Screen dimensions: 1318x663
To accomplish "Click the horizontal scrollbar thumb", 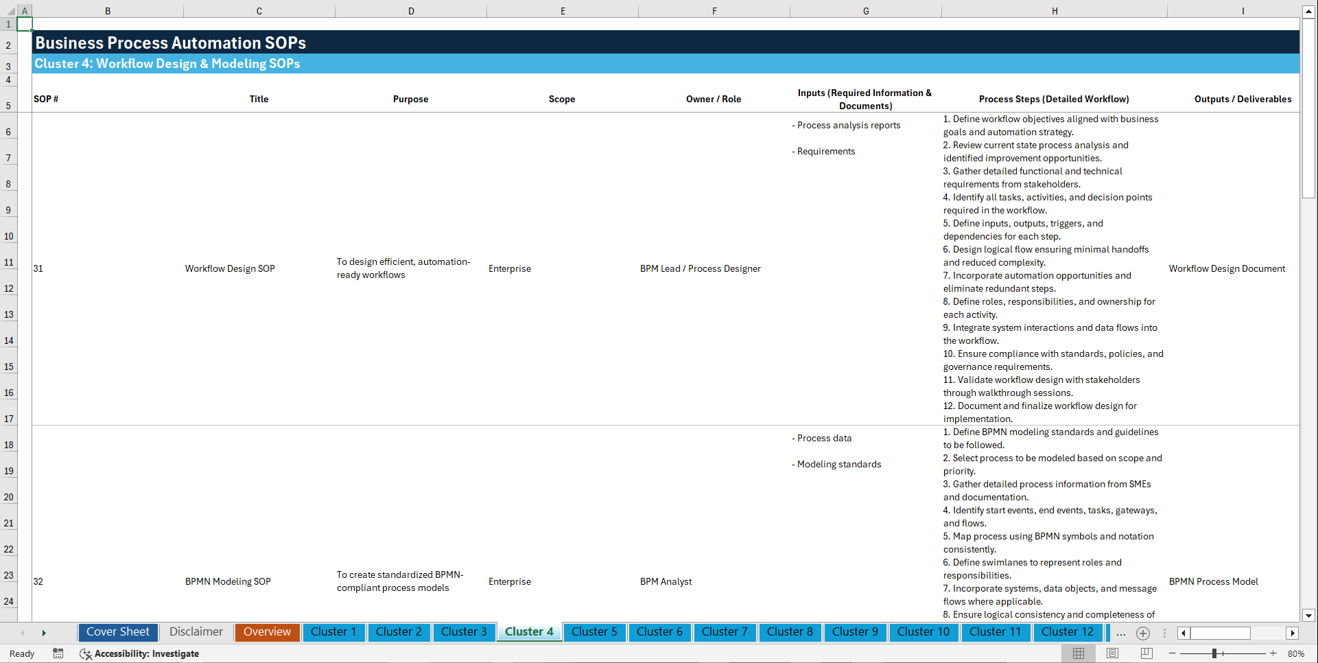I will click(x=1221, y=633).
